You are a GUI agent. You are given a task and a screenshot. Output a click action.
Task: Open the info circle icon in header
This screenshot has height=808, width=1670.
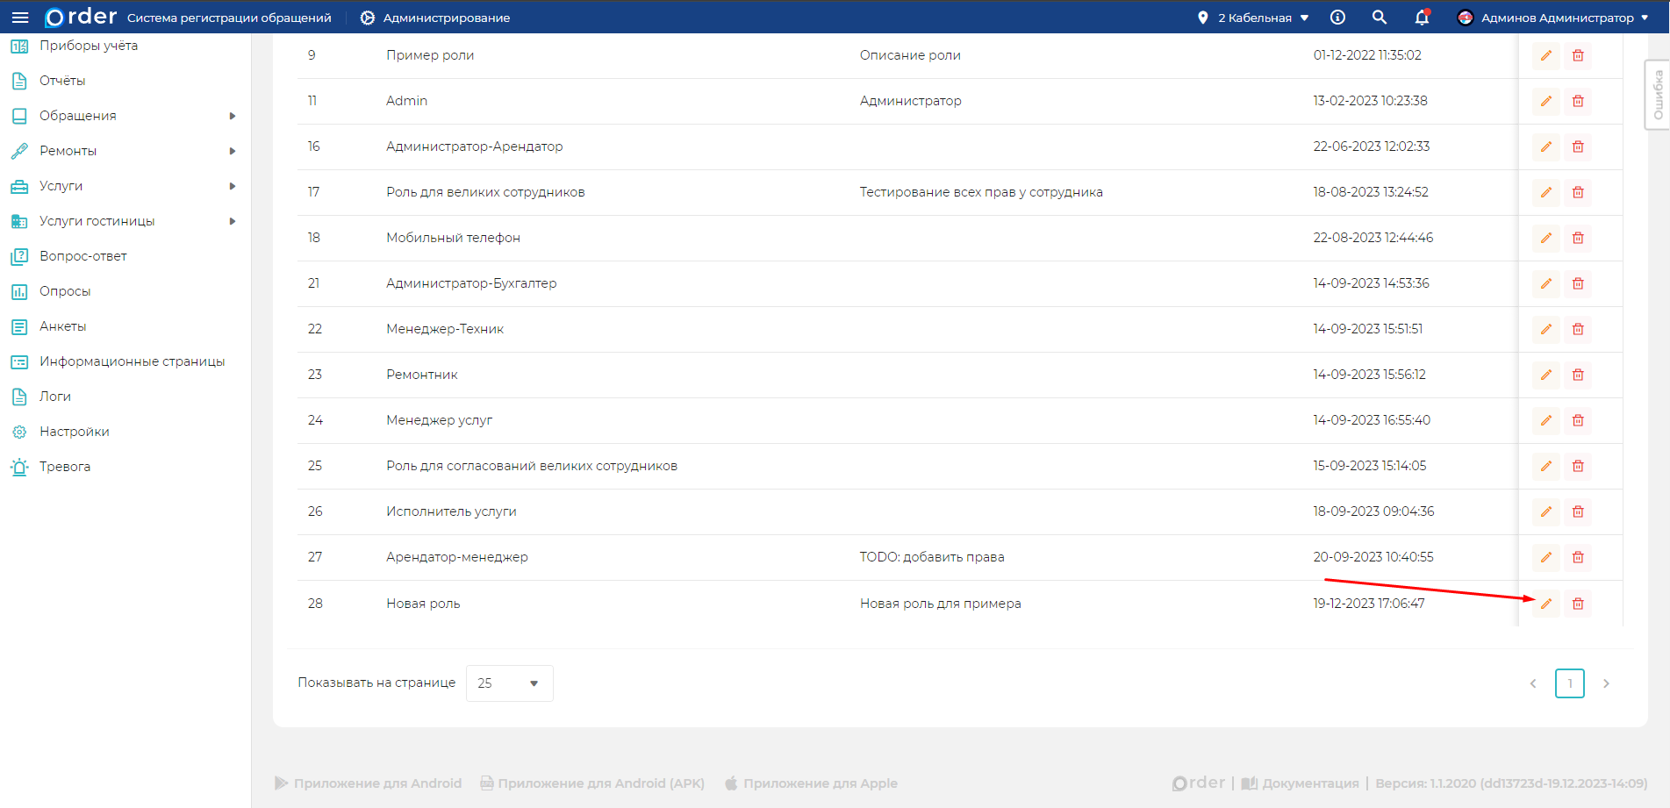point(1337,18)
